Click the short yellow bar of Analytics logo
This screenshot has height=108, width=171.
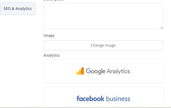78,73
